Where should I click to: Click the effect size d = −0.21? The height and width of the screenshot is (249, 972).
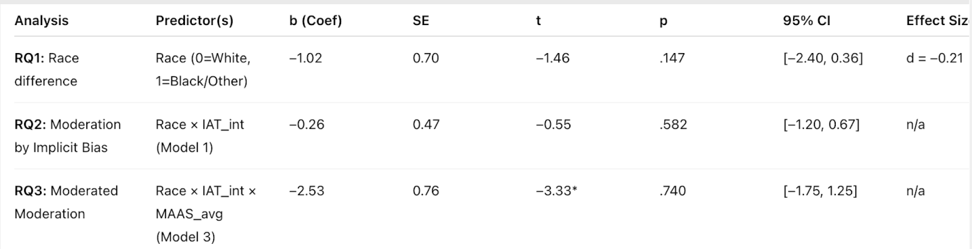[934, 58]
